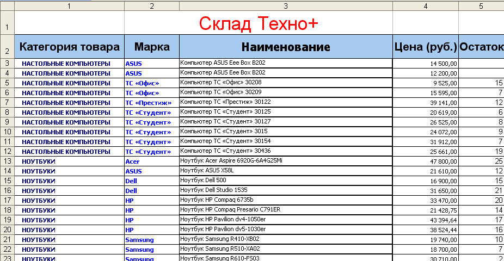Select column header 2
This screenshot has width=504, height=261.
coord(152,6)
